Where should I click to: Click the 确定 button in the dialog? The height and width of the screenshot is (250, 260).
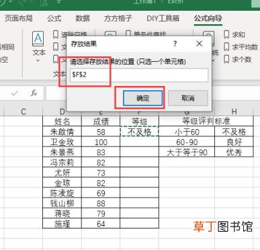[x=143, y=98]
